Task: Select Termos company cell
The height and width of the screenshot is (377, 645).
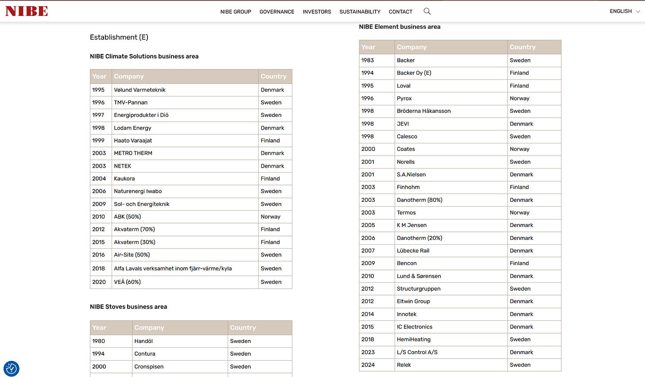Action: pyautogui.click(x=451, y=212)
